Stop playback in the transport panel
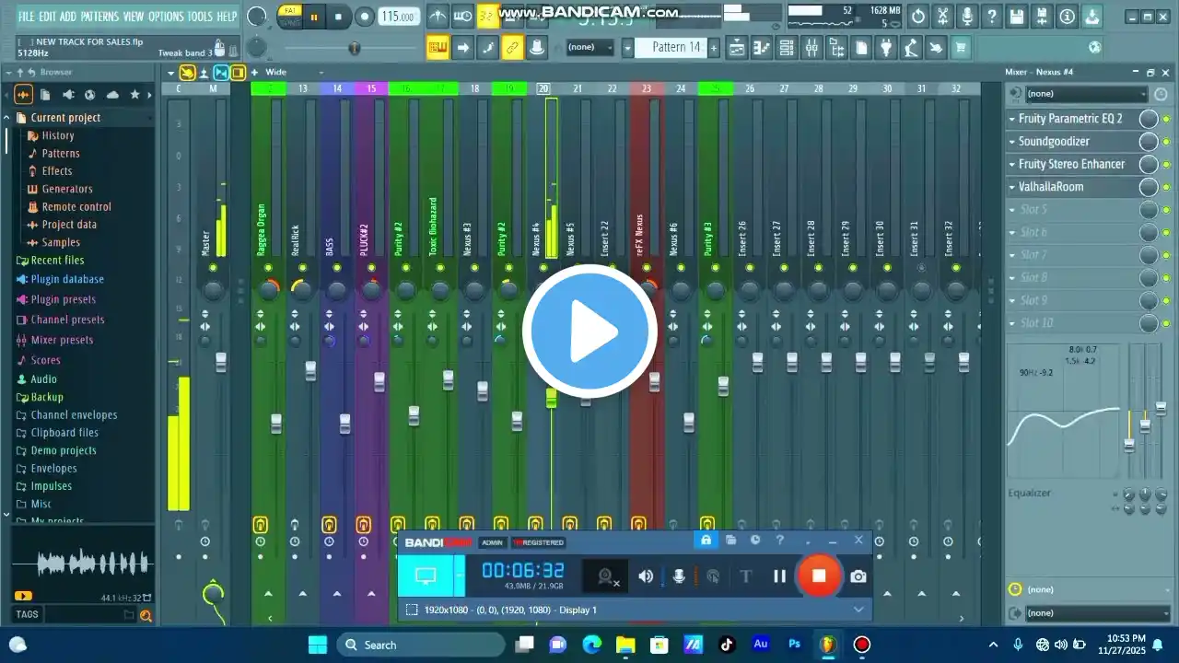The image size is (1179, 663). 338,17
